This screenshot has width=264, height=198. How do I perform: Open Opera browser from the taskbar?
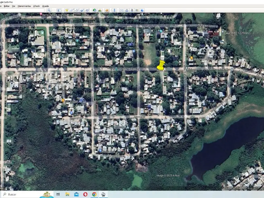(x=85, y=194)
